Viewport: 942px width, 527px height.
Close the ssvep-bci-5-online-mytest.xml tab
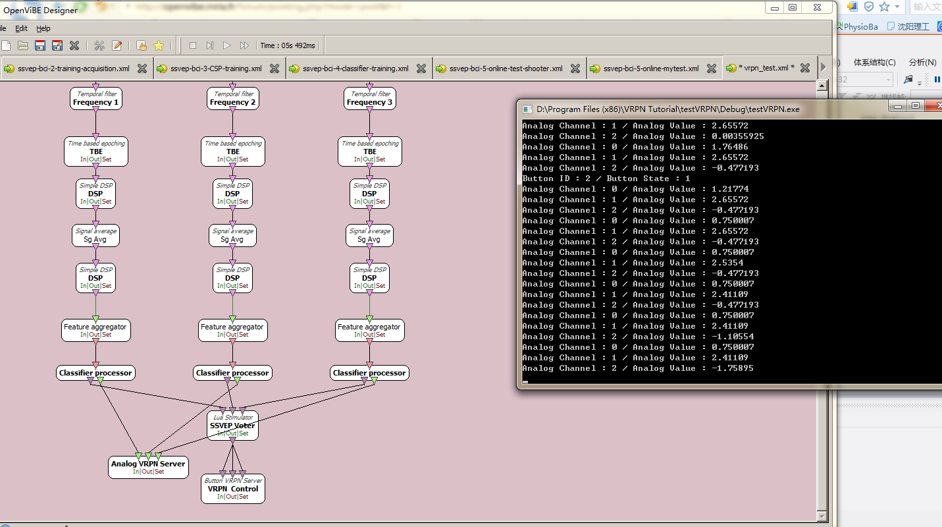(712, 69)
